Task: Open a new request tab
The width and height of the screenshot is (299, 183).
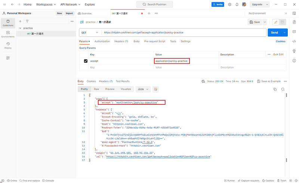Action: click(149, 13)
